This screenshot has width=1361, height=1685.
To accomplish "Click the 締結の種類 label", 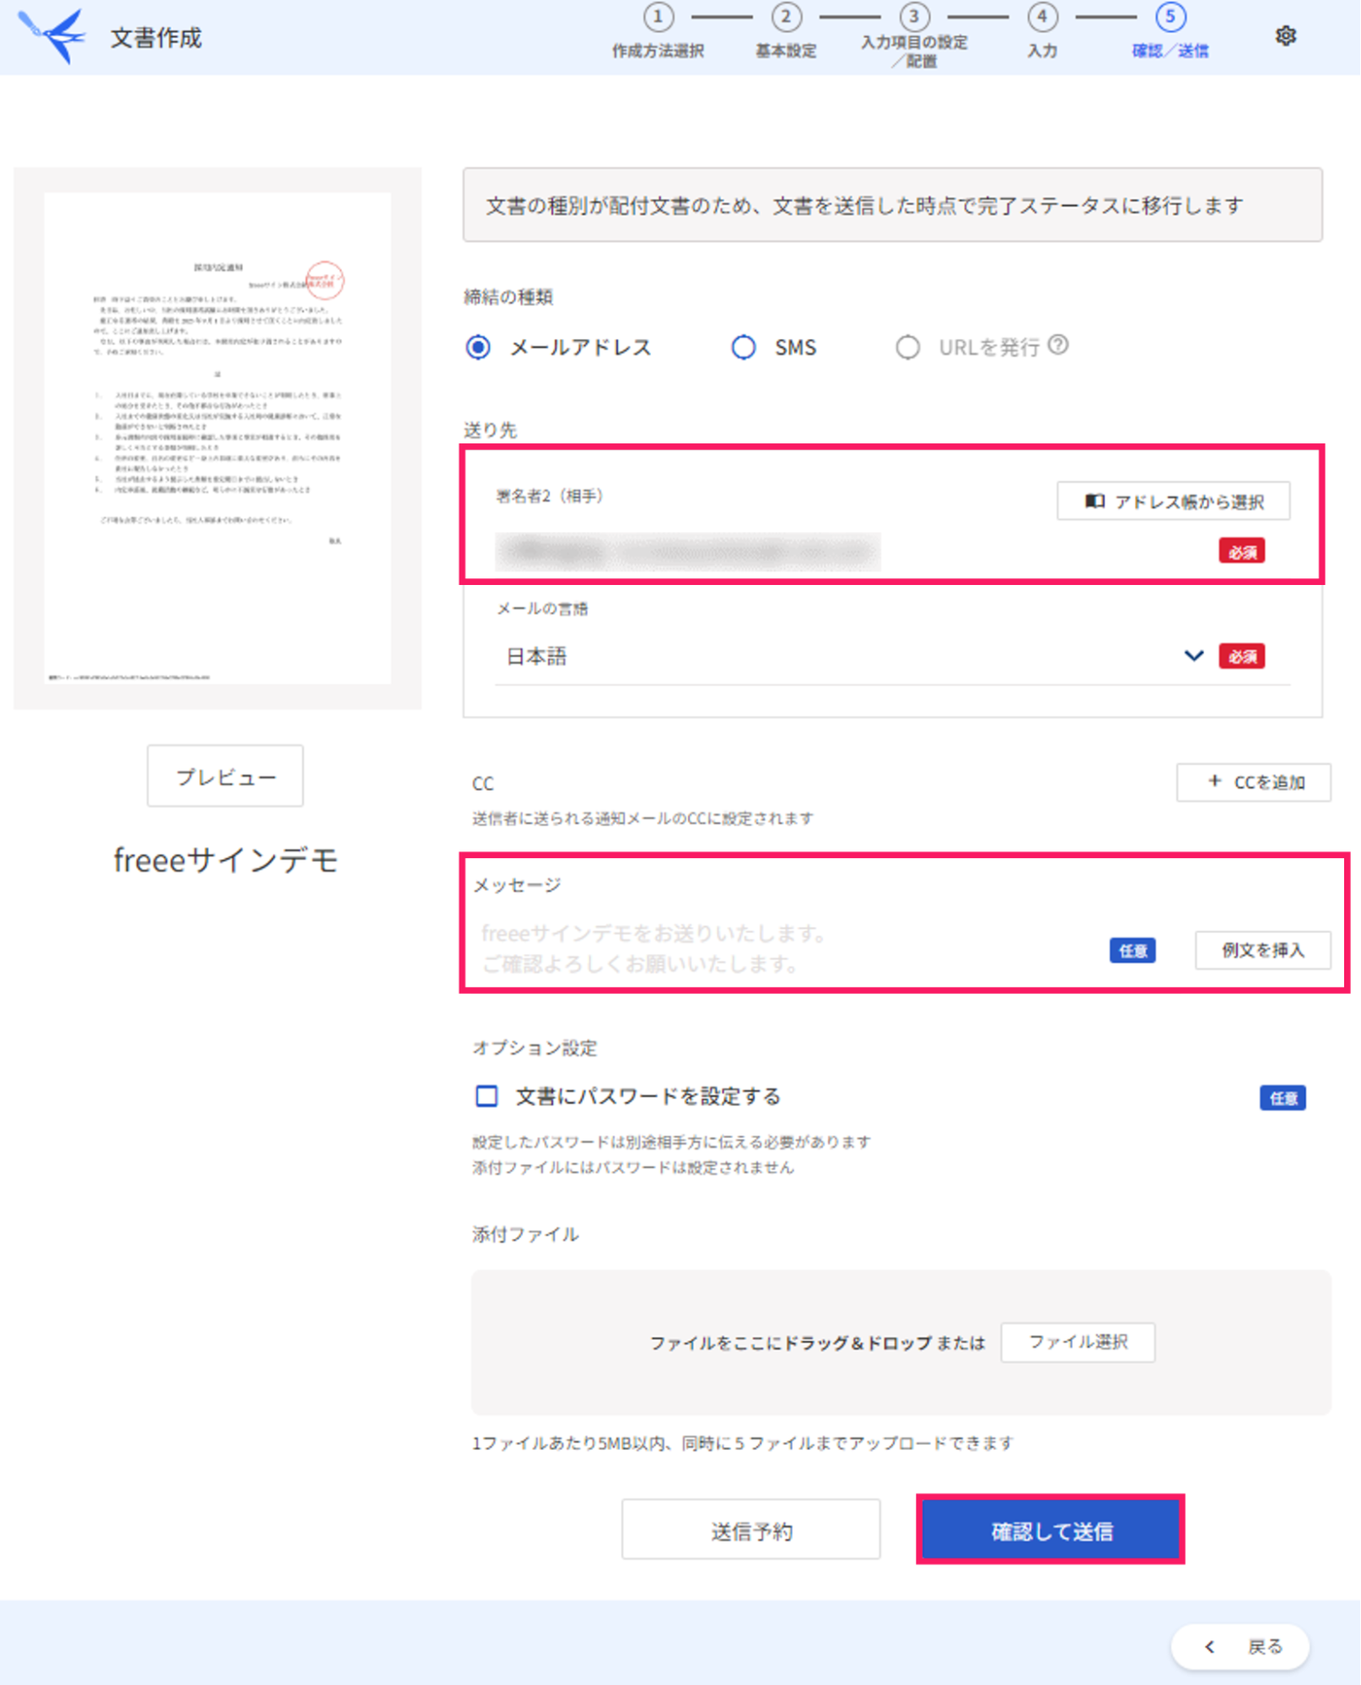I will point(508,297).
